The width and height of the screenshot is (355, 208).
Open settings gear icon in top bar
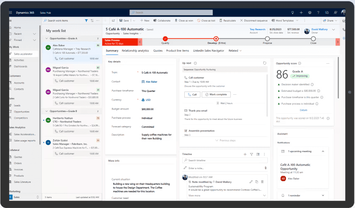(310, 13)
